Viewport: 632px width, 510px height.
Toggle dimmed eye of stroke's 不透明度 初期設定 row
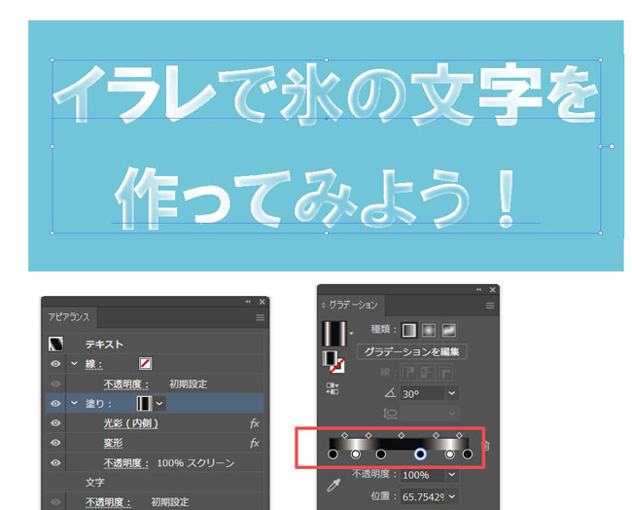[55, 383]
